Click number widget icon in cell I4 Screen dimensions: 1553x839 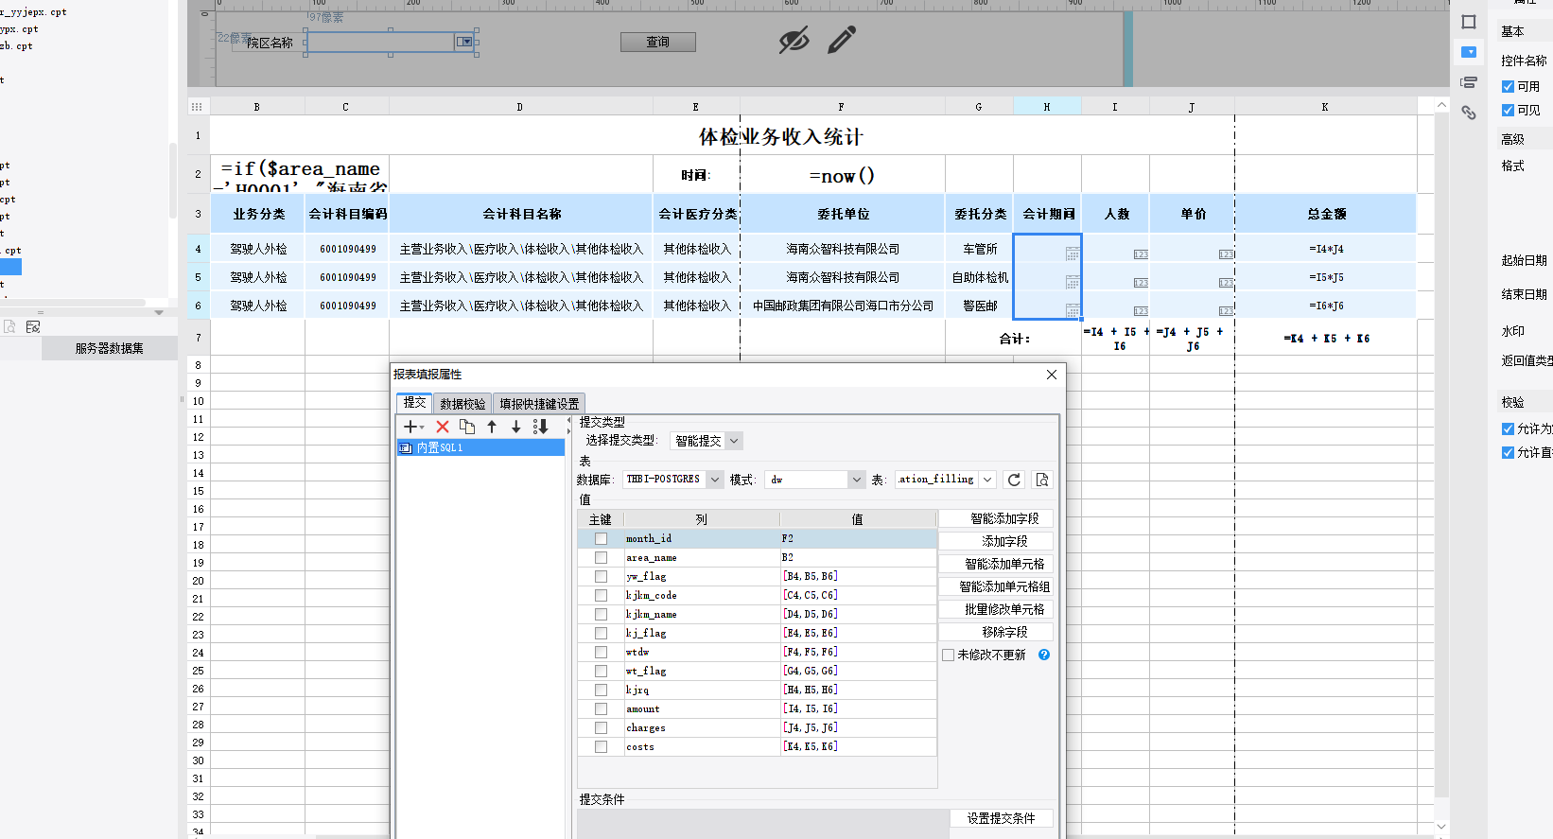click(1141, 254)
